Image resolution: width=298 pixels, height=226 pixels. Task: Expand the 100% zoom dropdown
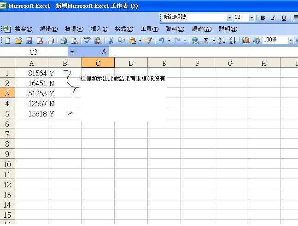(291, 40)
